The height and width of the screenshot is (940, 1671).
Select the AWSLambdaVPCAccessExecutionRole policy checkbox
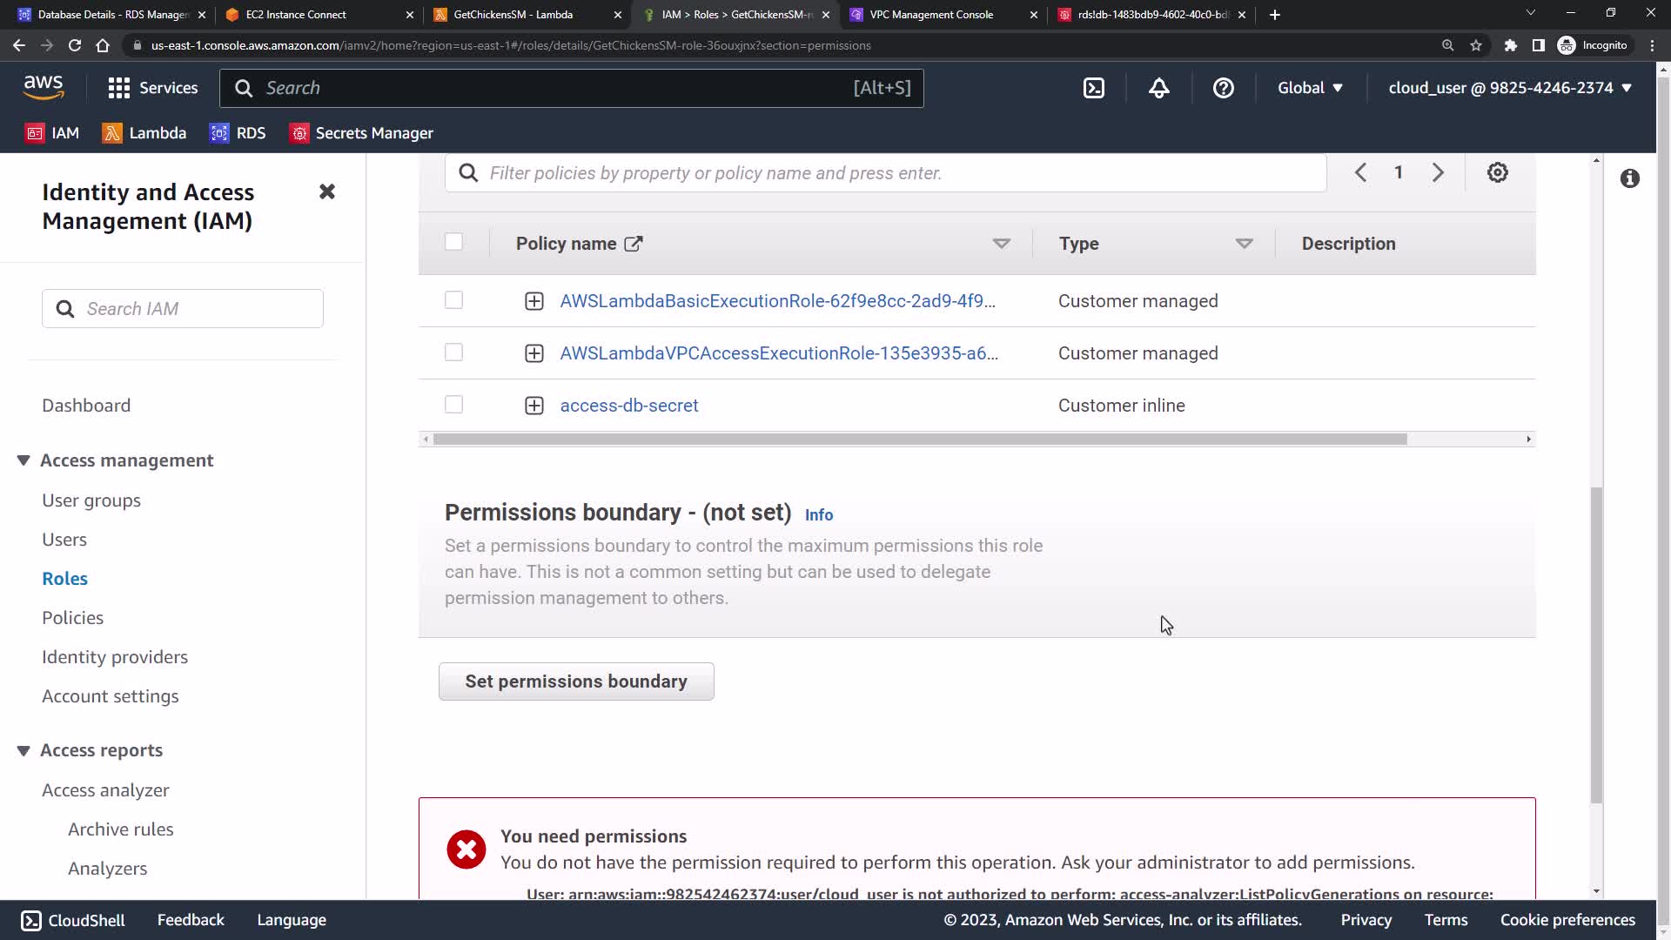[453, 352]
